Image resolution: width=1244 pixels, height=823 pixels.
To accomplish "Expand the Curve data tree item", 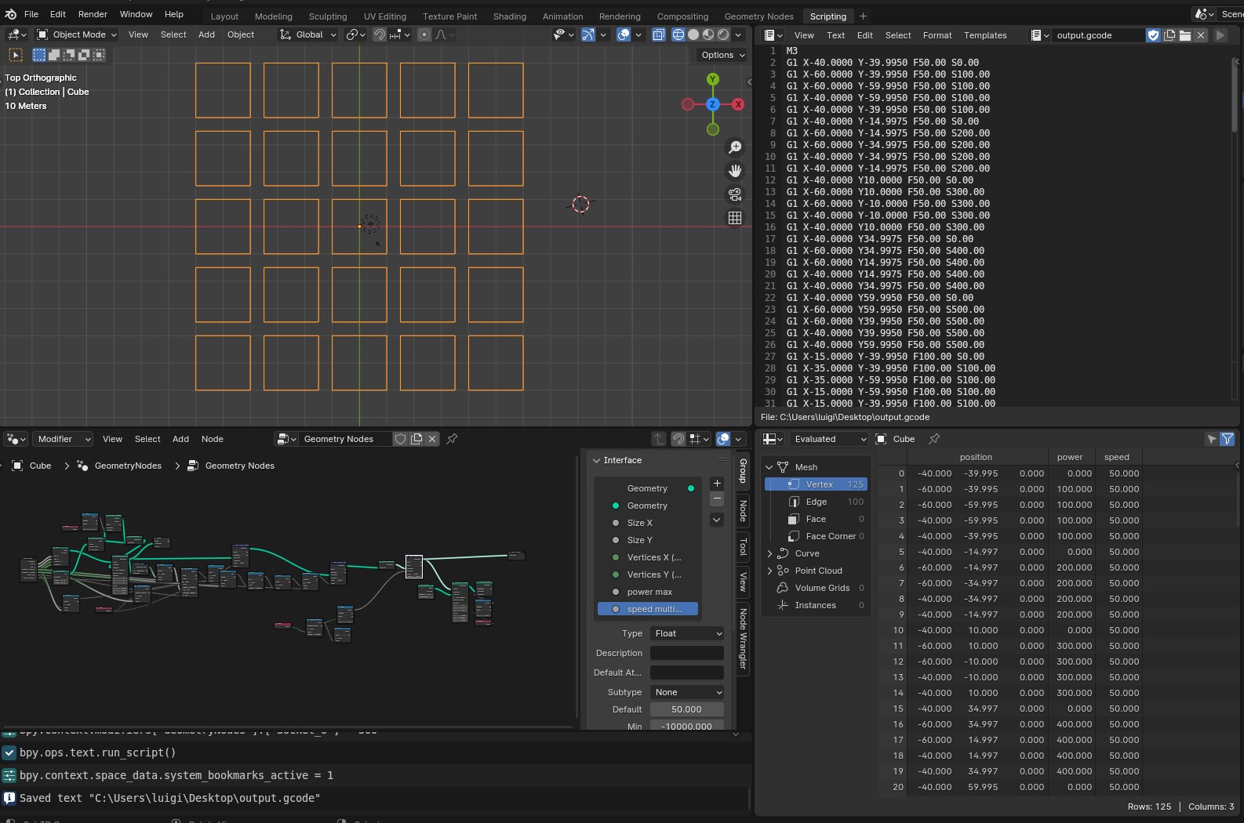I will [x=769, y=553].
